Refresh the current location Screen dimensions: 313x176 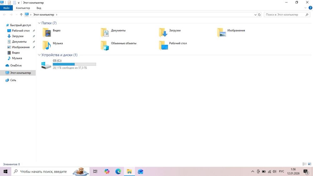point(259,15)
